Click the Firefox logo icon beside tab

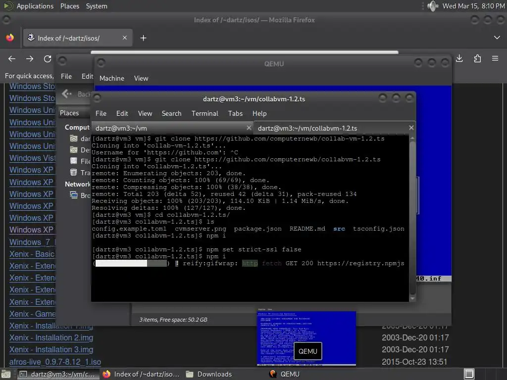click(10, 38)
